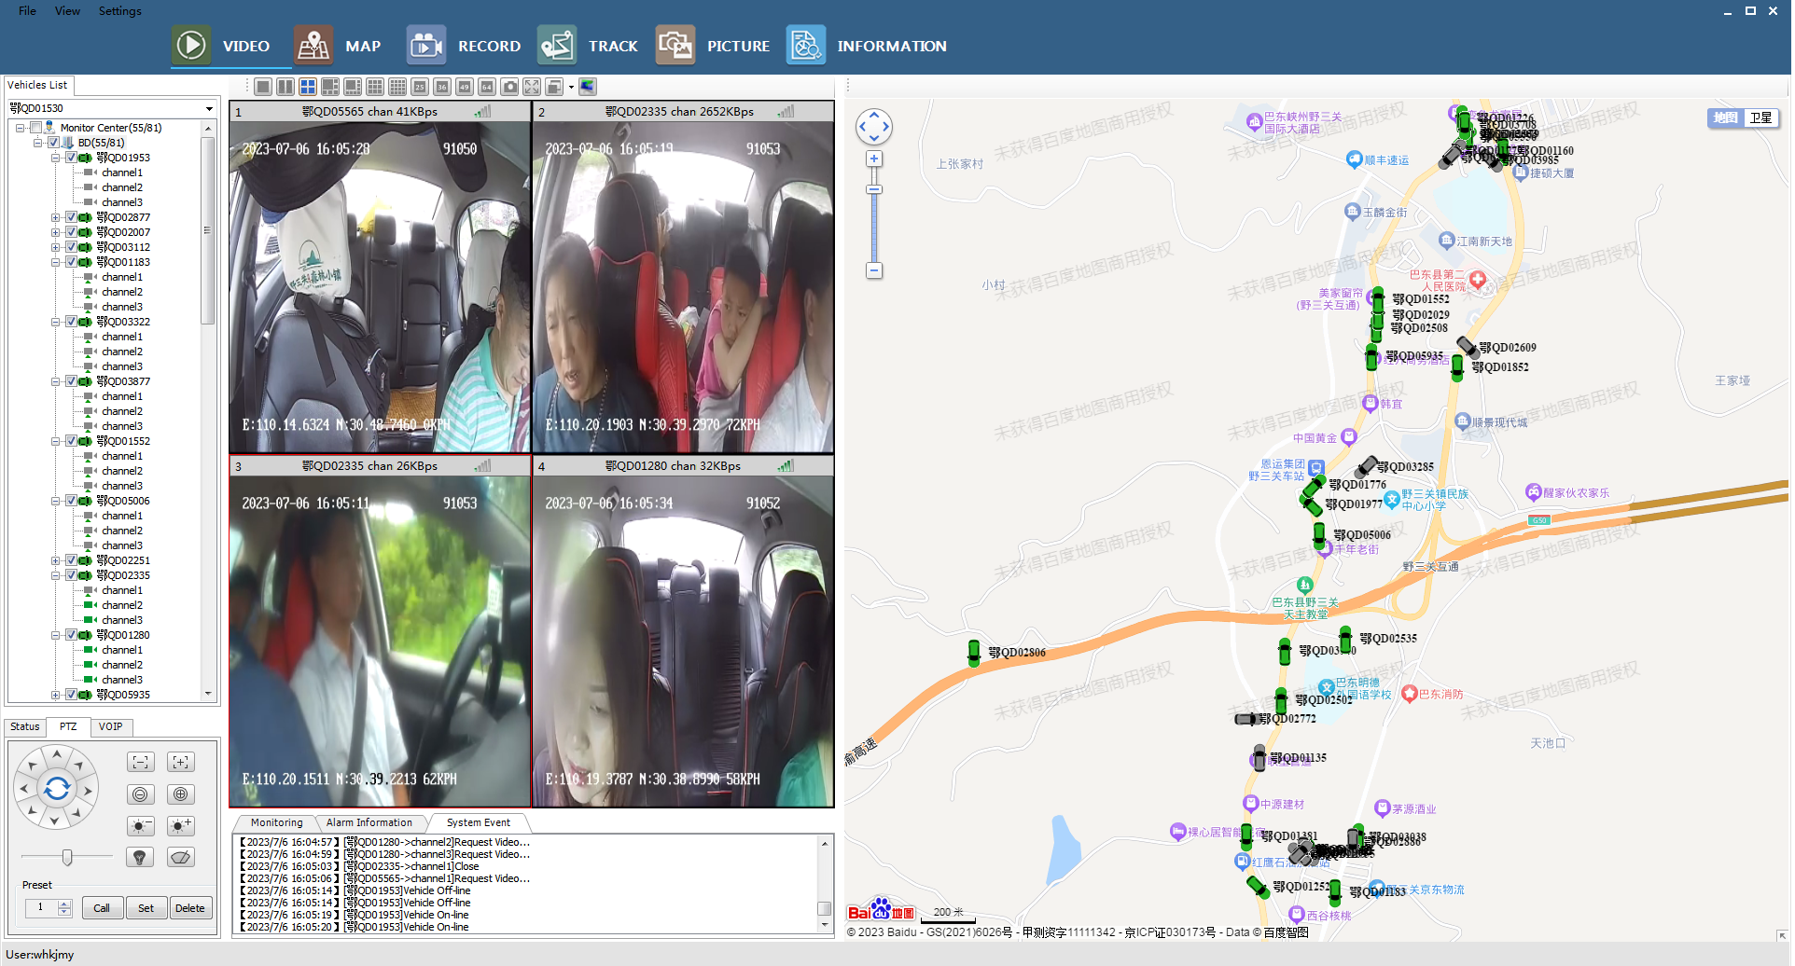
Task: Zoom in on the Baidu map
Action: pyautogui.click(x=874, y=159)
